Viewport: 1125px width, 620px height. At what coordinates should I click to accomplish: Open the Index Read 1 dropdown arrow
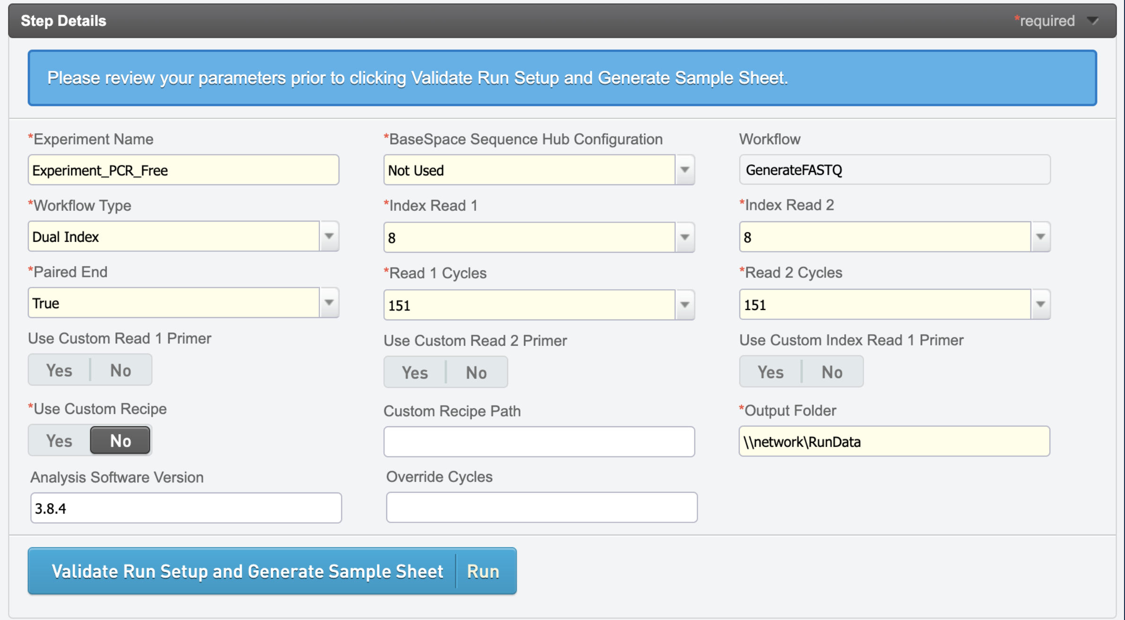(x=684, y=237)
